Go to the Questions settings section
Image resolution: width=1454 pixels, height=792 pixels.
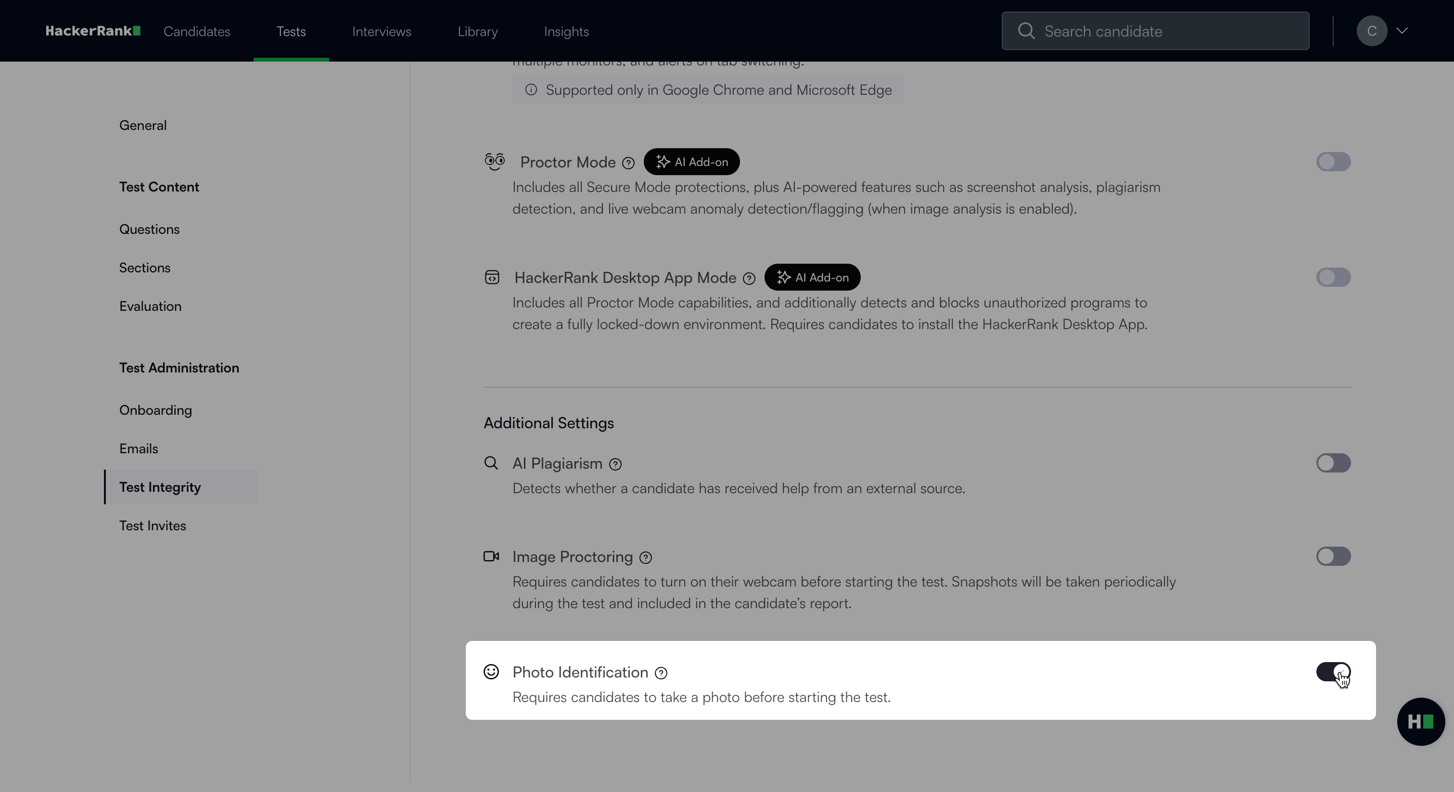150,229
